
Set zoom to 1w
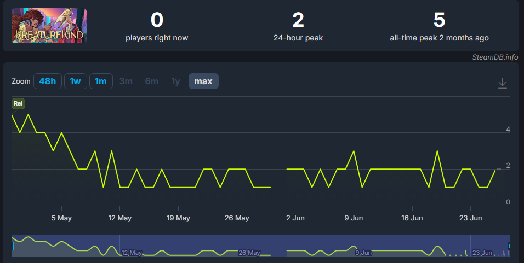click(76, 81)
